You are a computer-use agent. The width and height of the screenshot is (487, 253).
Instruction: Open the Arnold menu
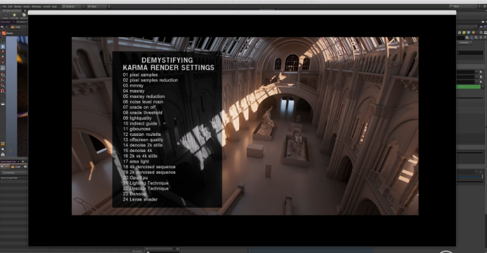tap(47, 6)
